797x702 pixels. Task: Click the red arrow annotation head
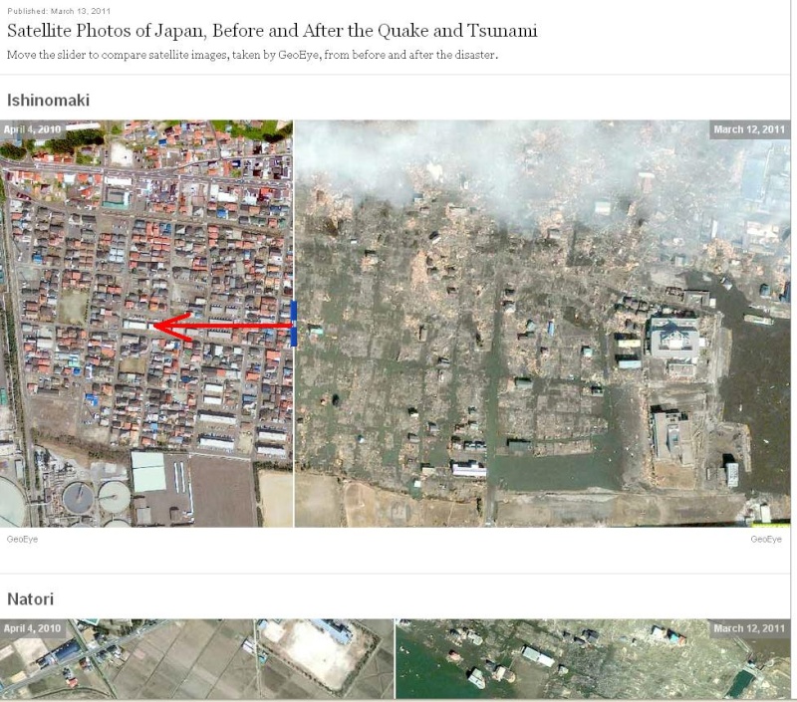point(170,327)
